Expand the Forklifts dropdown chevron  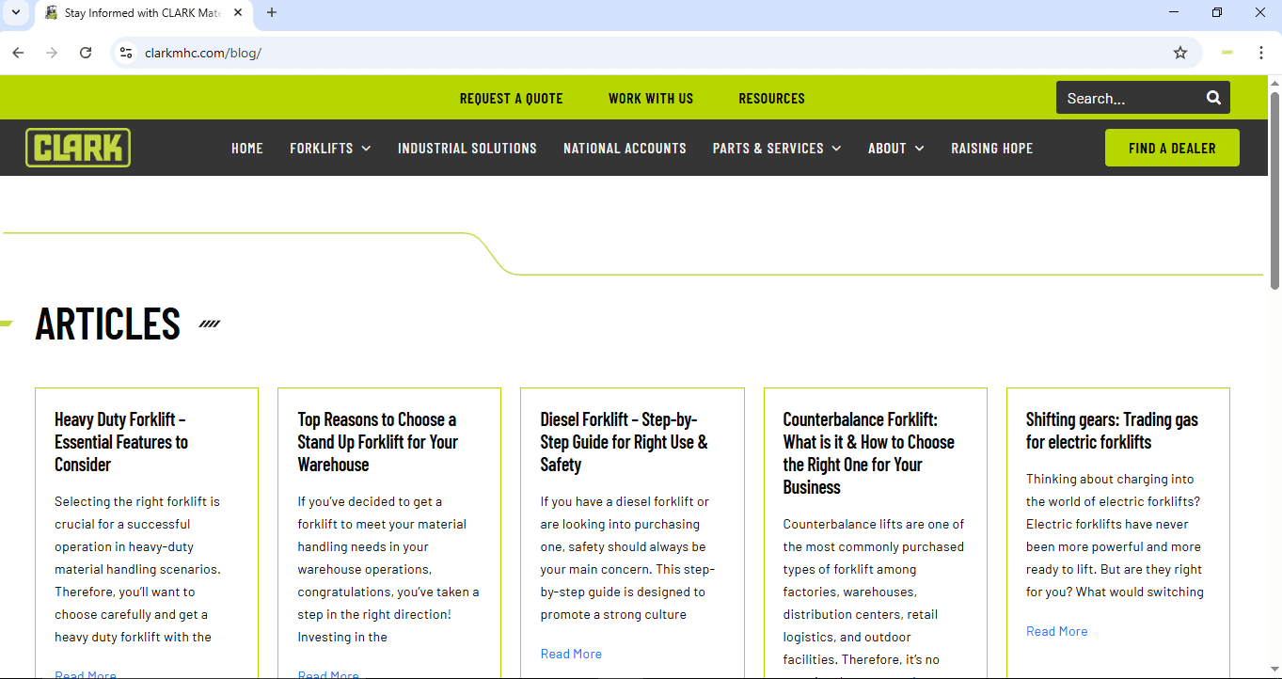(366, 149)
